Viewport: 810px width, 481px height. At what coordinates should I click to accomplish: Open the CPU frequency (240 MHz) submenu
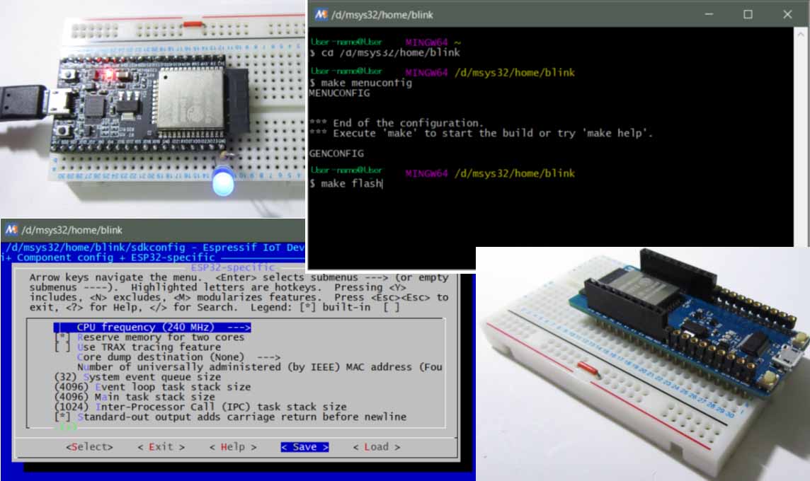[152, 328]
